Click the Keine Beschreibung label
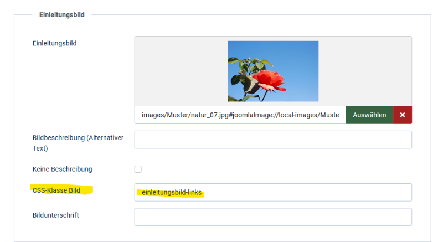Viewport: 443px width, 242px height. pyautogui.click(x=63, y=169)
